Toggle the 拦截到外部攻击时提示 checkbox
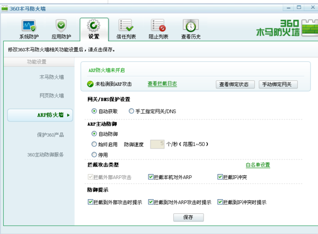 coord(90,202)
